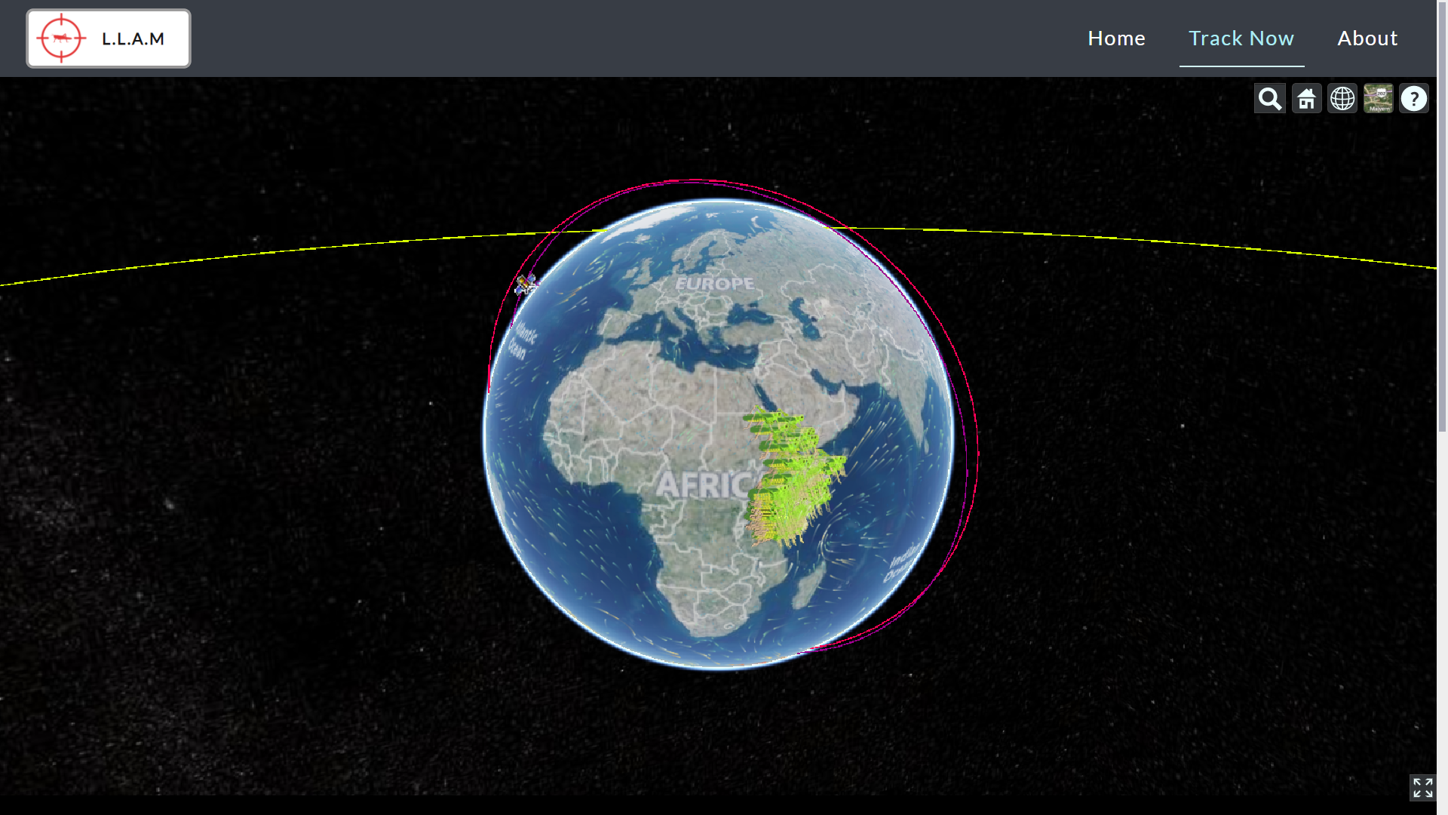Open the geocoder search magnifier

(x=1269, y=99)
